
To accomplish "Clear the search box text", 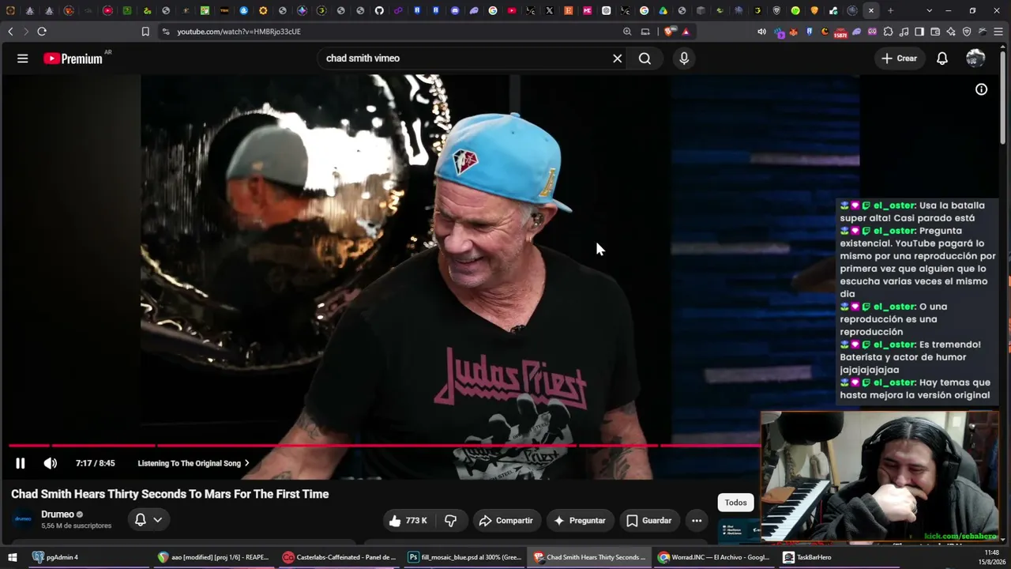I will coord(618,58).
